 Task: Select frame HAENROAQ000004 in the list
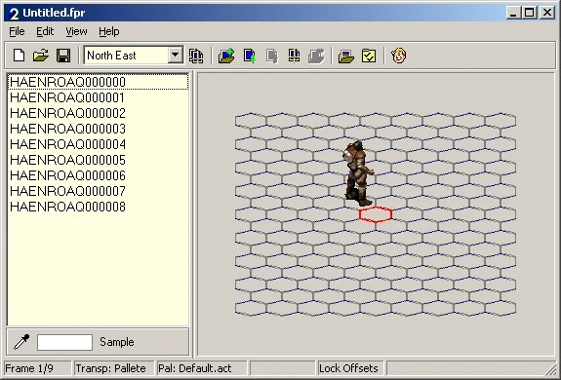coord(98,144)
